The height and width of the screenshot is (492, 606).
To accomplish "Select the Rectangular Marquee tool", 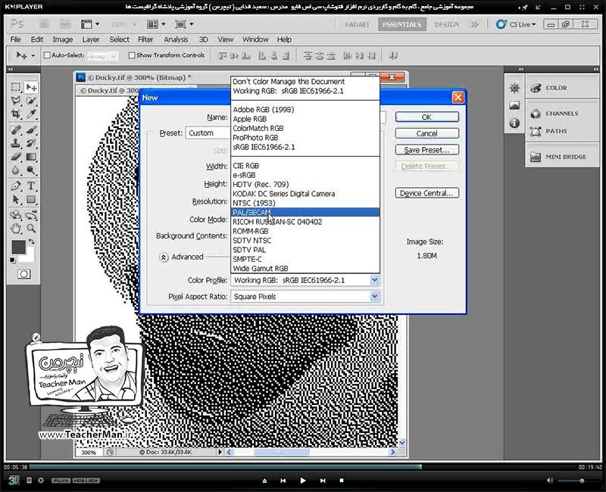I will pos(15,87).
